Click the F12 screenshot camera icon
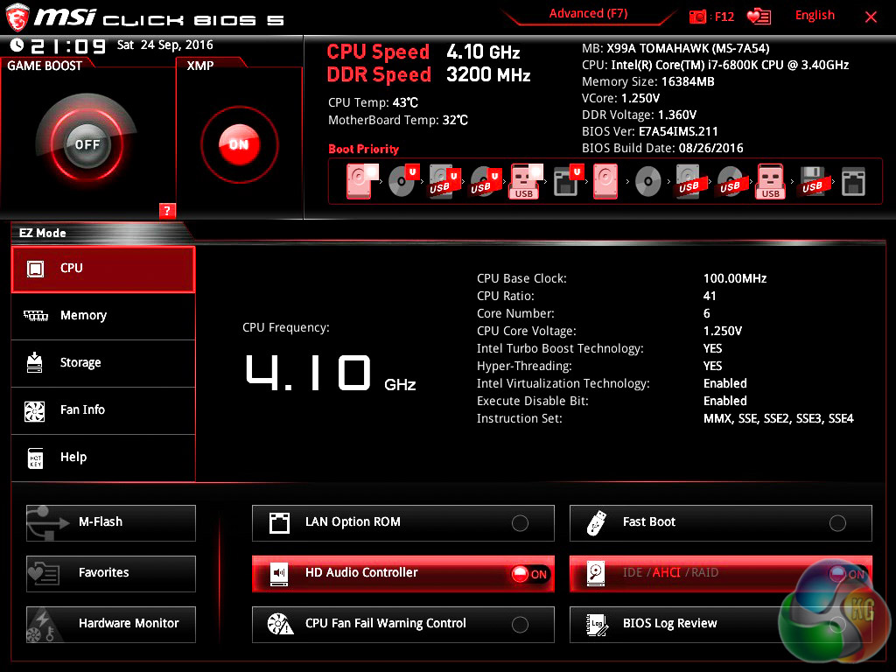Image resolution: width=896 pixels, height=672 pixels. 697,17
